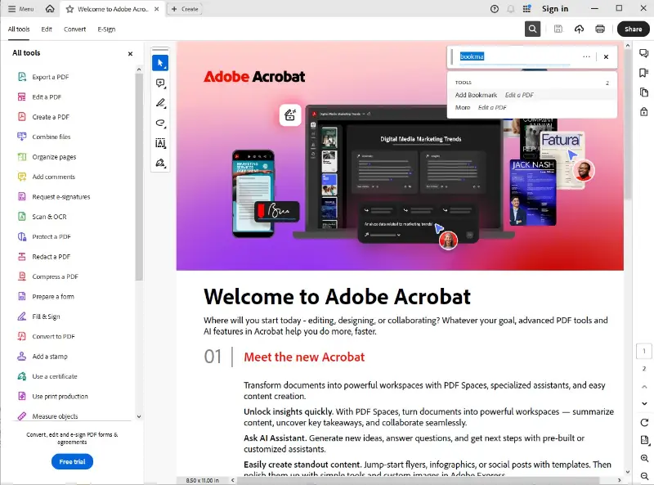Viewport: 654px width, 485px height.
Task: Open the bookmarks panel in right rail
Action: (644, 73)
